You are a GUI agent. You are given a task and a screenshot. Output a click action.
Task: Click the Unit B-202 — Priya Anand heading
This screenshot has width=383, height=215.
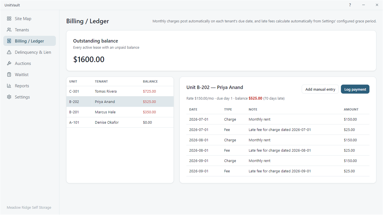tap(215, 87)
